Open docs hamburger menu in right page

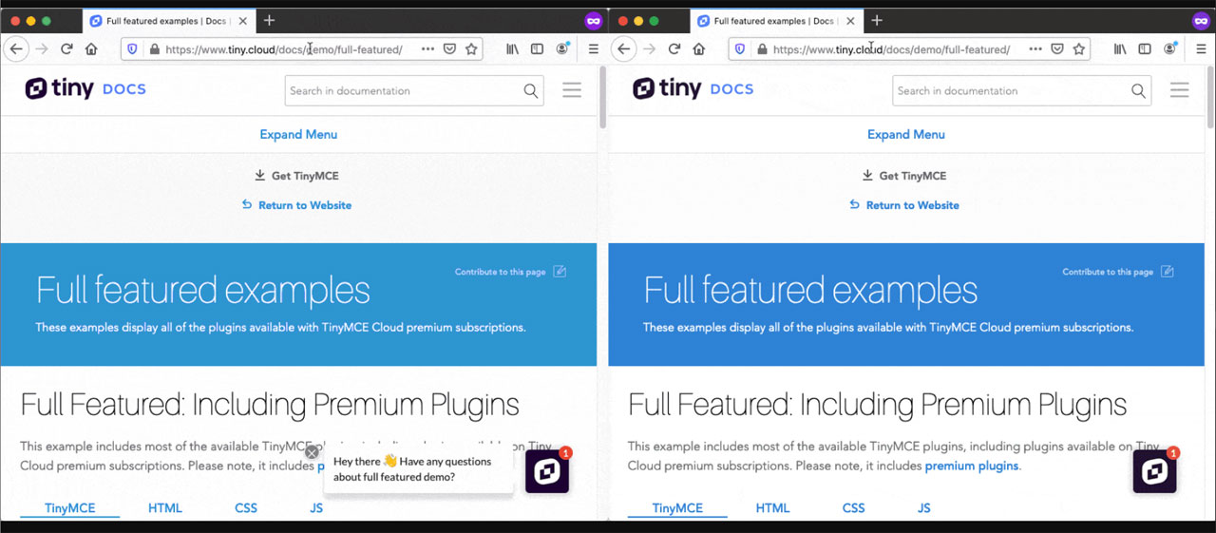tap(1179, 90)
